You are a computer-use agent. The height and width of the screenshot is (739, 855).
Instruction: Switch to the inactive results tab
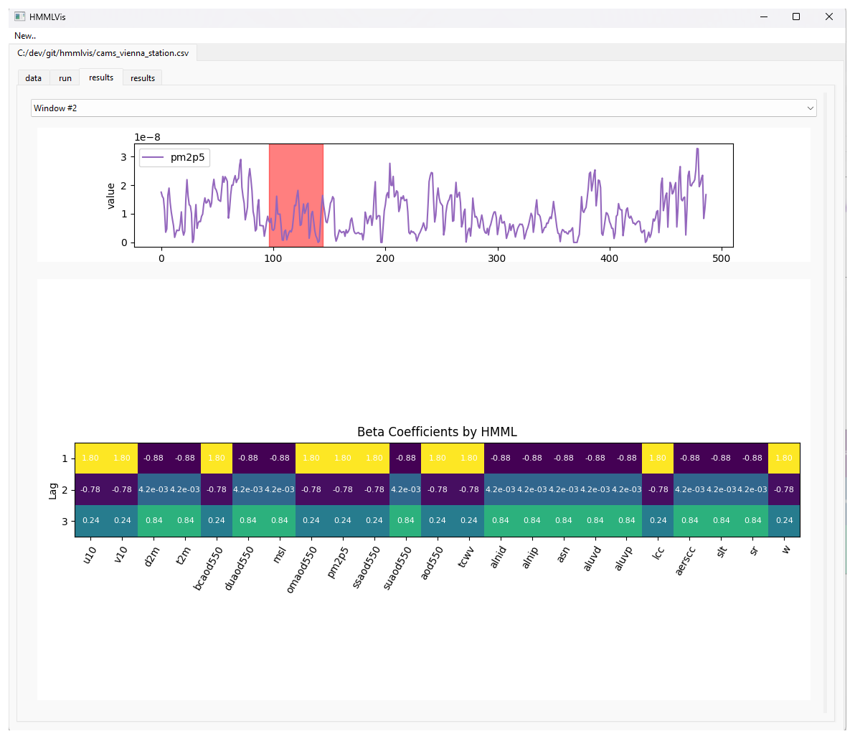point(143,78)
